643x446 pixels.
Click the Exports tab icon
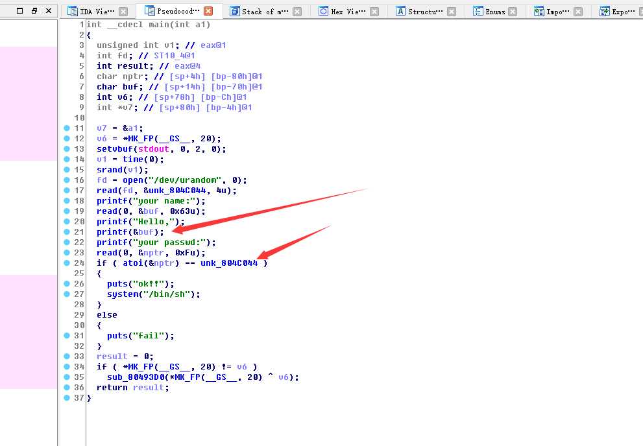click(x=605, y=12)
